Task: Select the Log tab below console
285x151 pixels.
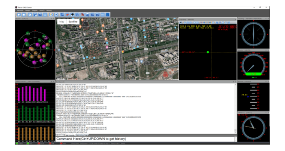Action: pyautogui.click(x=86, y=135)
